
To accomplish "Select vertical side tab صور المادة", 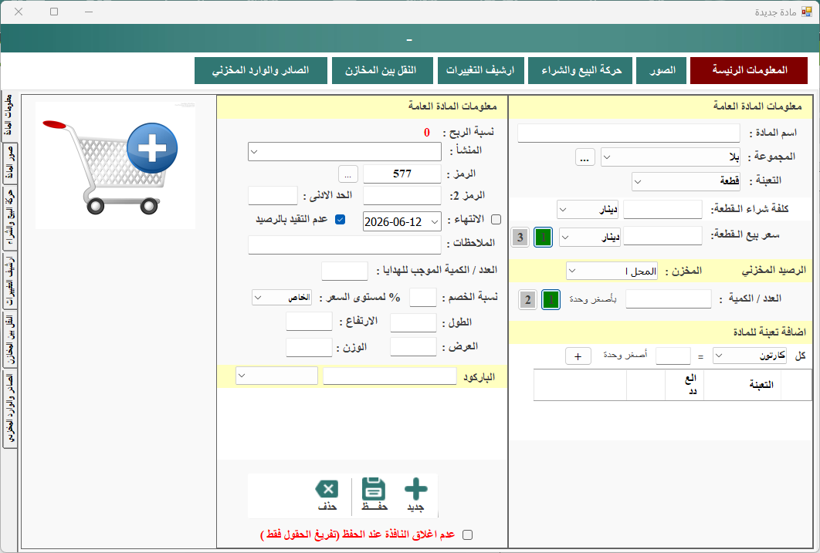I will [x=10, y=164].
